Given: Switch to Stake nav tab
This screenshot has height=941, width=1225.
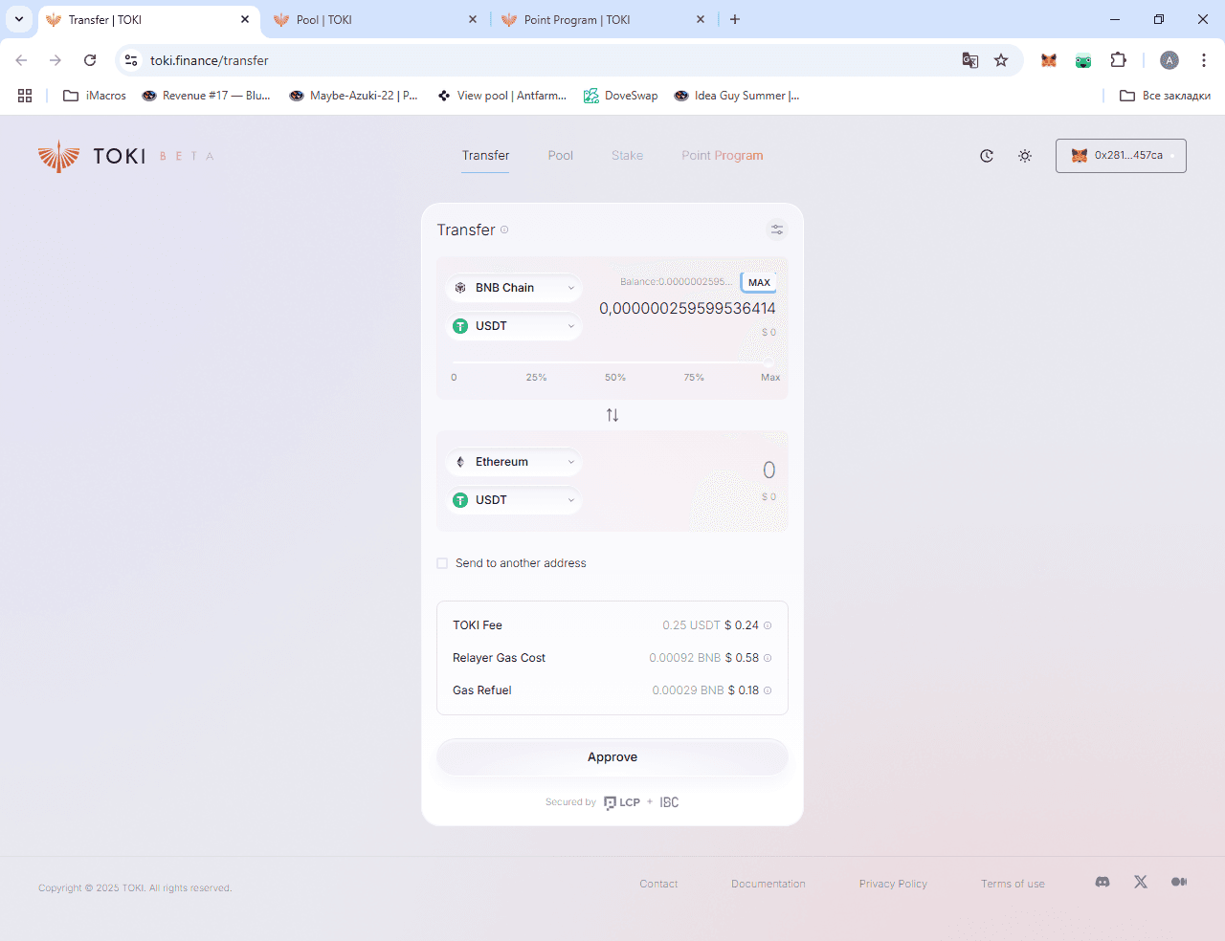Looking at the screenshot, I should coord(627,156).
